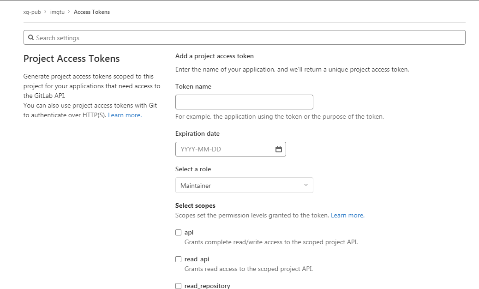Open Learn more link under Select scopes
479x289 pixels.
[347, 215]
